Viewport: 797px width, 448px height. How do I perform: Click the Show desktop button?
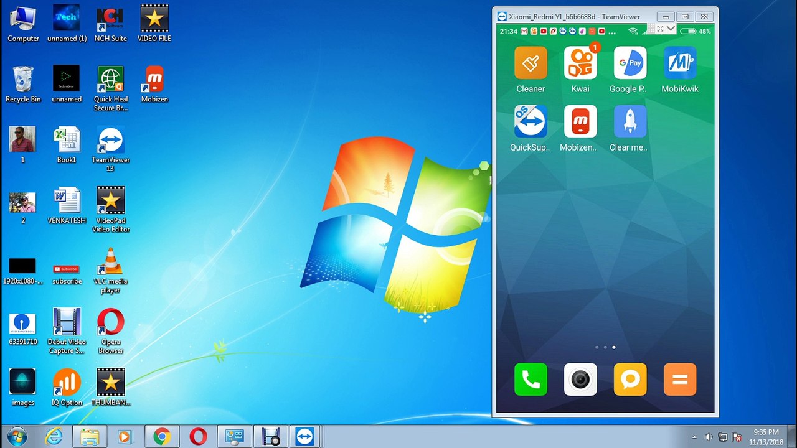click(793, 437)
